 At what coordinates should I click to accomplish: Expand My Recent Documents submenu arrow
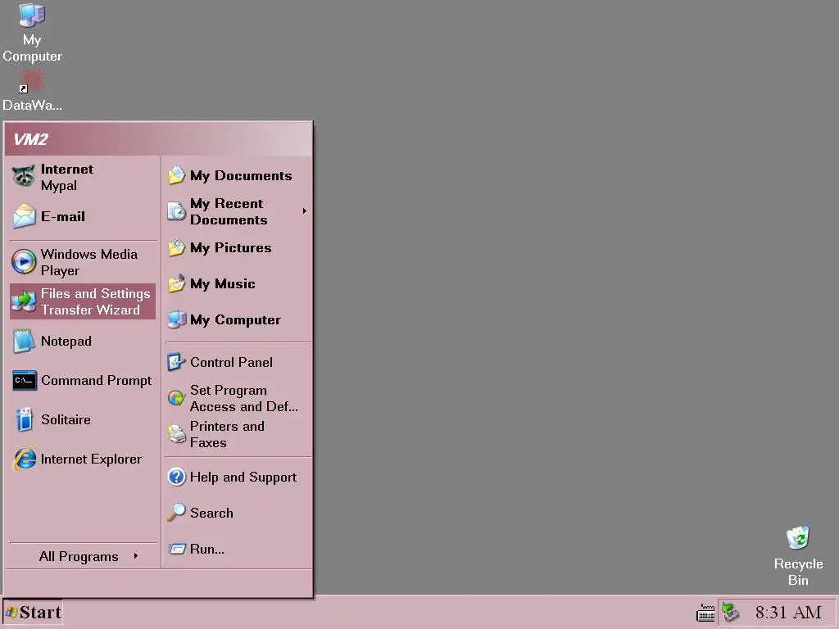click(x=305, y=211)
